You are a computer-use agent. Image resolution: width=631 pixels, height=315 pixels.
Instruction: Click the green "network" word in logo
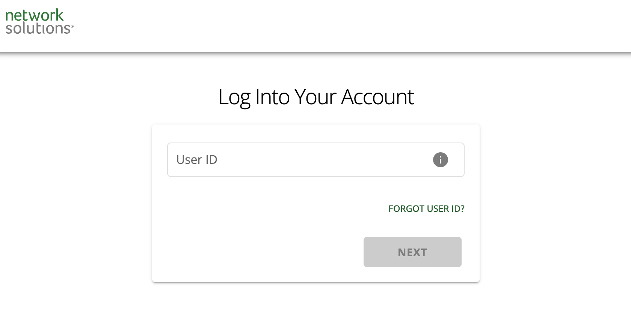tap(35, 15)
